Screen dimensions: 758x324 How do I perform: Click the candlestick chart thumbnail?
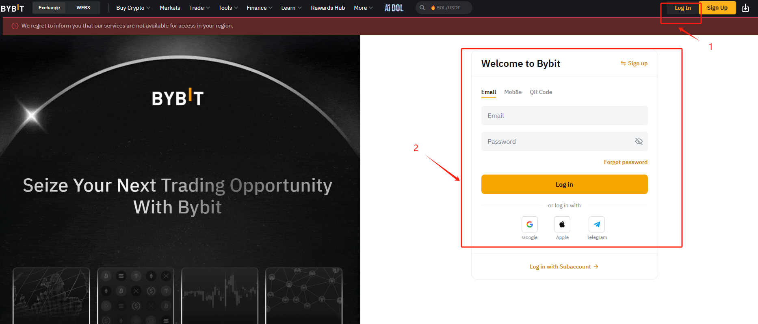tap(220, 296)
